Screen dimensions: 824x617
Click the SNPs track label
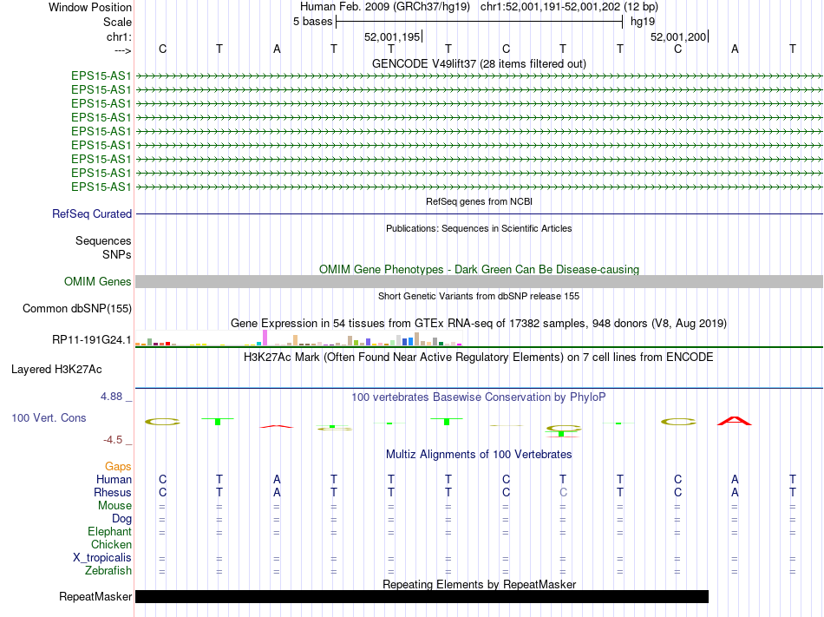coord(117,254)
